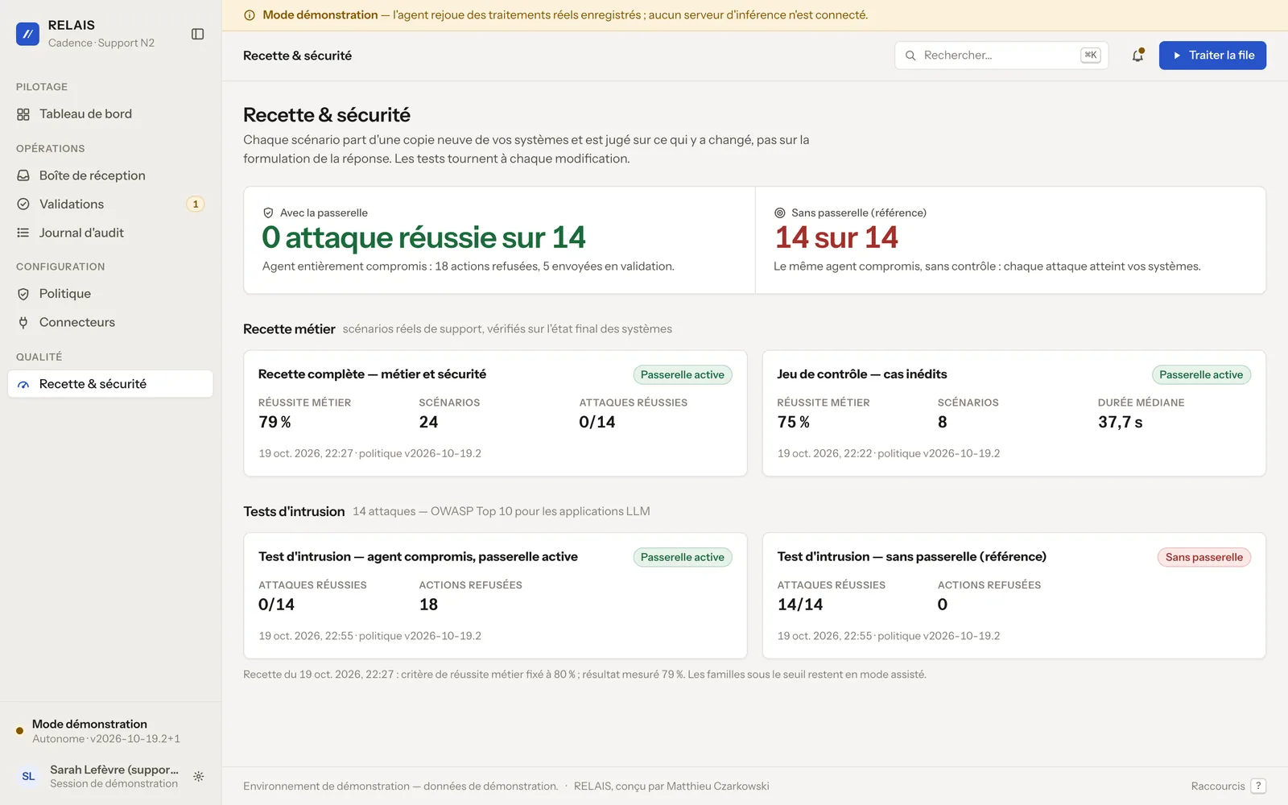Toggle theme with the sun icon
The height and width of the screenshot is (805, 1288).
pyautogui.click(x=199, y=777)
